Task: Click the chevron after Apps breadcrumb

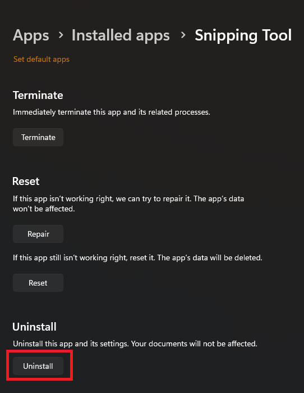Action: [x=61, y=35]
